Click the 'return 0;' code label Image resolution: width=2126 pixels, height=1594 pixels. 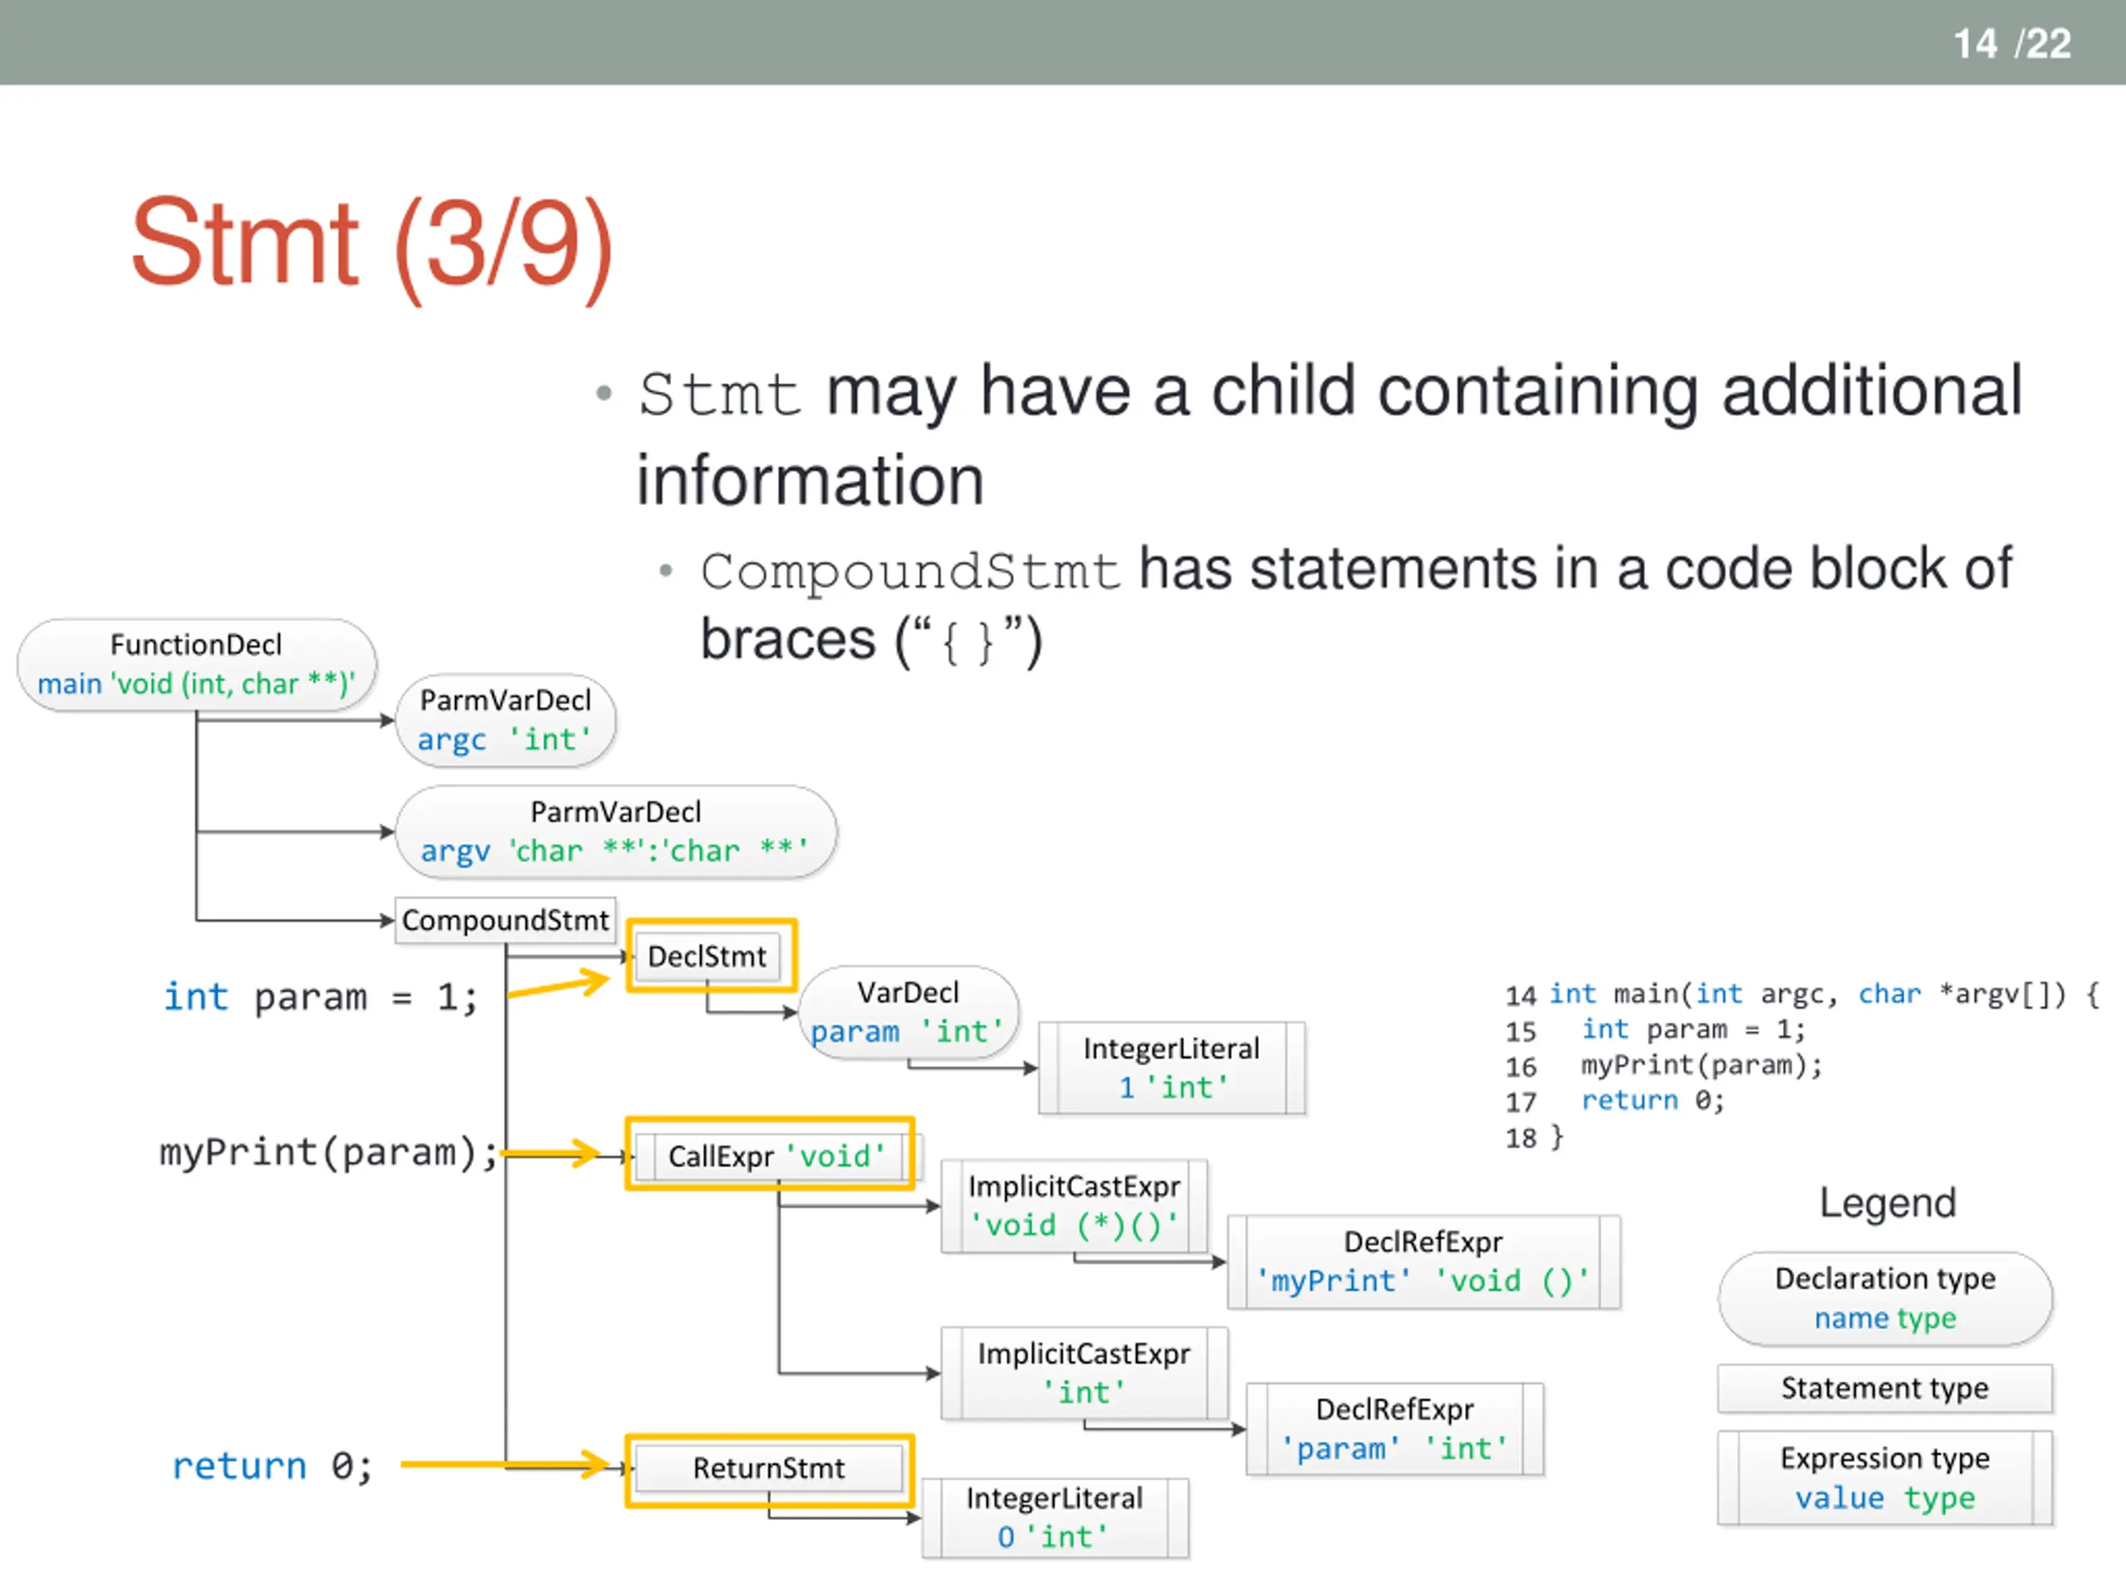272,1466
